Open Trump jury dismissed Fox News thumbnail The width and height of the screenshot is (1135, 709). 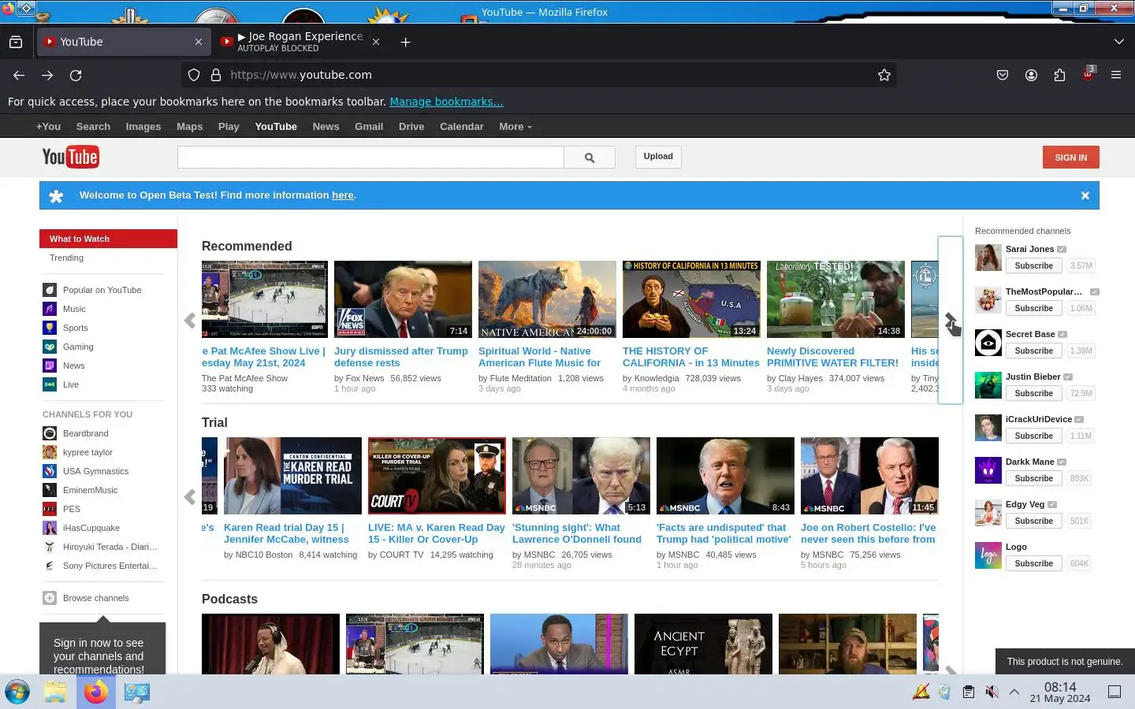403,299
